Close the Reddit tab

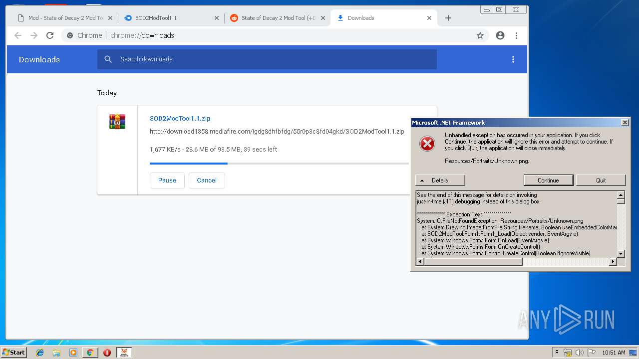tap(323, 18)
